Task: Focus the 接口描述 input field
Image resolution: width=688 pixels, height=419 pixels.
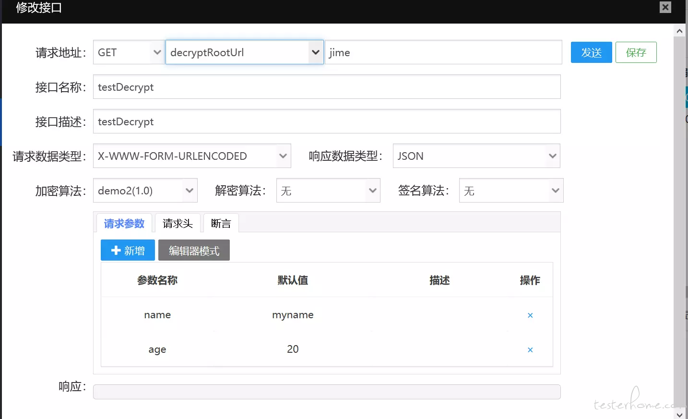Action: click(327, 121)
